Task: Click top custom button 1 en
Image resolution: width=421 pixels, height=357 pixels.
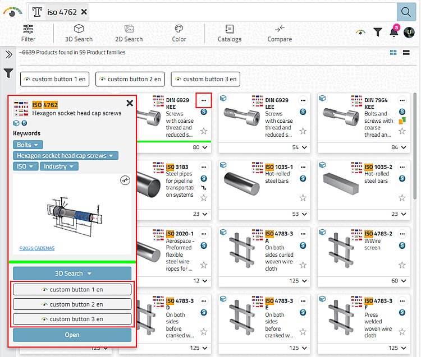Action: coord(55,79)
